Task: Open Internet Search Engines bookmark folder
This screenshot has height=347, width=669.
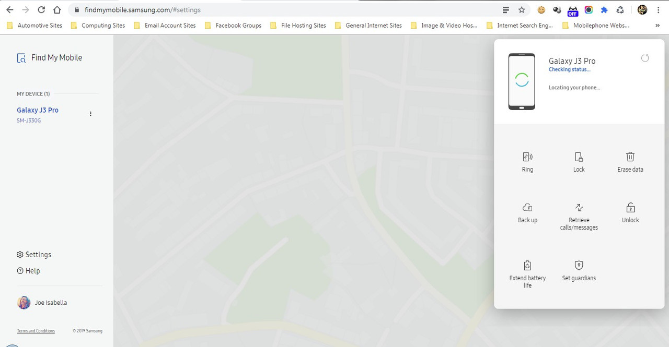Action: point(520,25)
